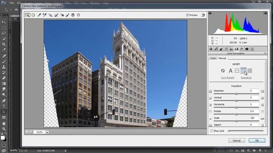
Task: Switch to the Color tab
Action: pos(213,58)
